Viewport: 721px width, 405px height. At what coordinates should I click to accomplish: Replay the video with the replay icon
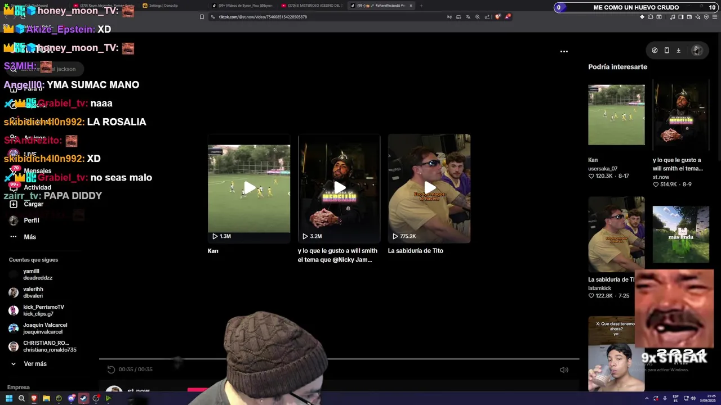(x=111, y=370)
